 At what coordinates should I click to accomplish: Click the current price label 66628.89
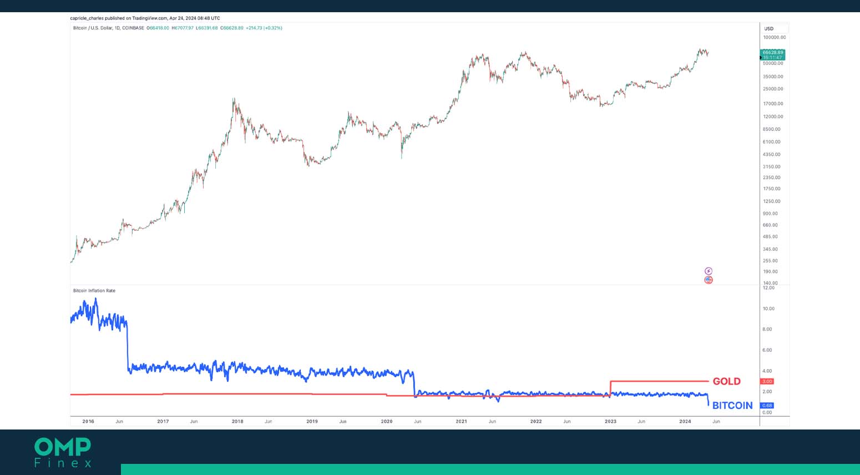click(773, 53)
